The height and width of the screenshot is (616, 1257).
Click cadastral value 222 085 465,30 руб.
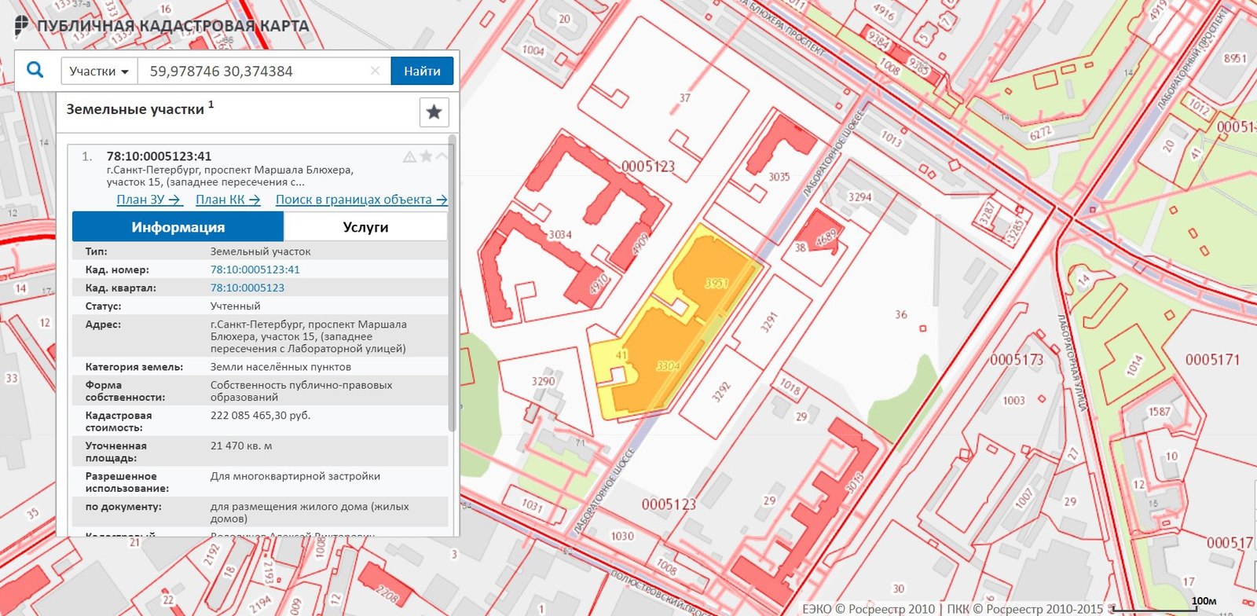pyautogui.click(x=260, y=415)
